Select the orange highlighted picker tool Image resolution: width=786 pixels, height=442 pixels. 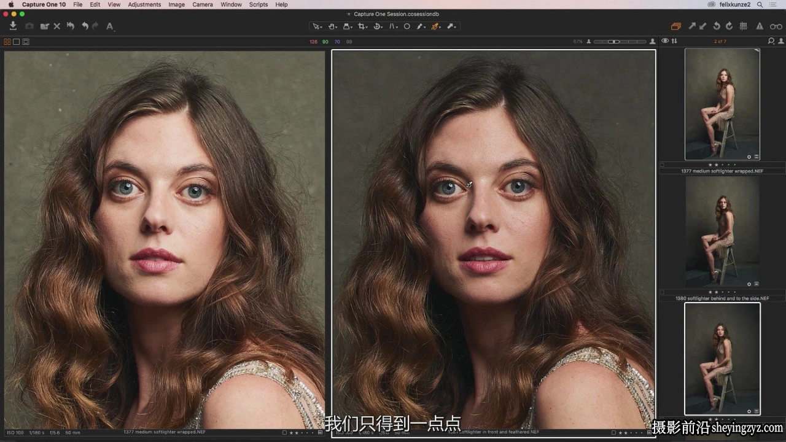pyautogui.click(x=436, y=26)
